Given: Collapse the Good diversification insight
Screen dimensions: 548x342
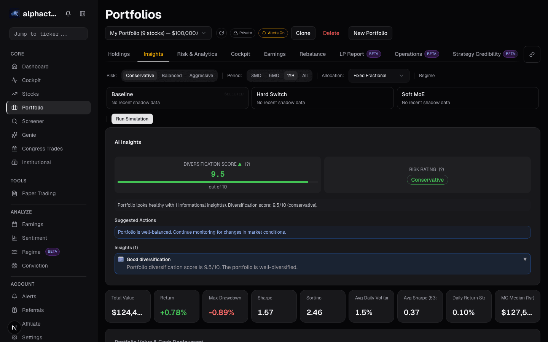Looking at the screenshot, I should 525,259.
